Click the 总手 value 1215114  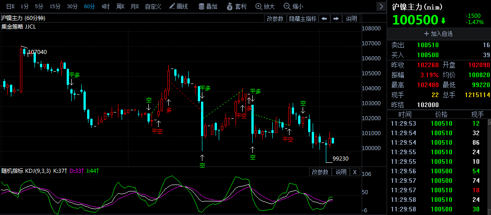point(477,95)
